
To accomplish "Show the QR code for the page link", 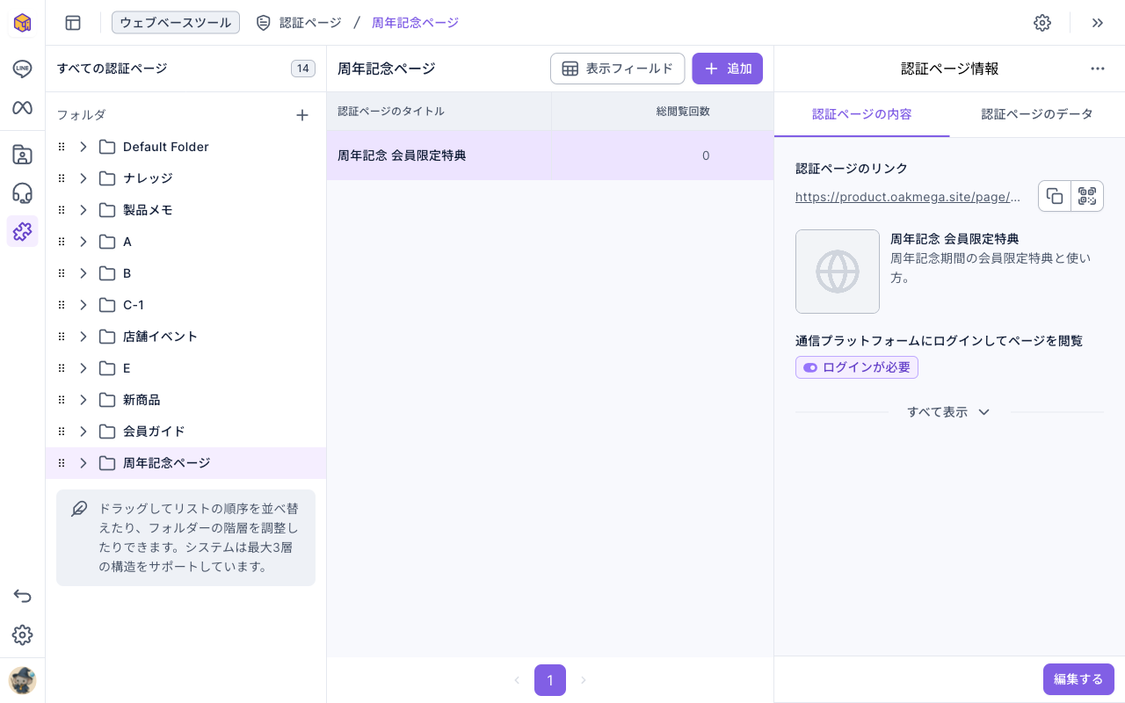I will tap(1087, 196).
